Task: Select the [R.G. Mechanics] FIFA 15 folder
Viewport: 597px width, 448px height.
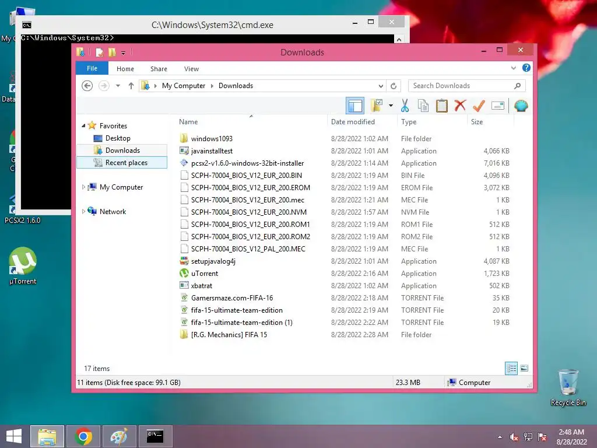Action: coord(229,334)
